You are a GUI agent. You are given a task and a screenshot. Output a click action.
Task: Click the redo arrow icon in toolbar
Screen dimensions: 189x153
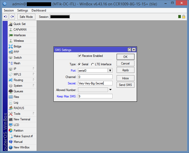(x=12, y=17)
